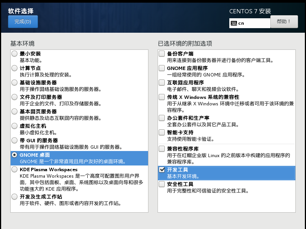Screen dimensions: 306x229
Task: Click text 用于操作网络基础设施服务的服务器。
Action: (62, 89)
